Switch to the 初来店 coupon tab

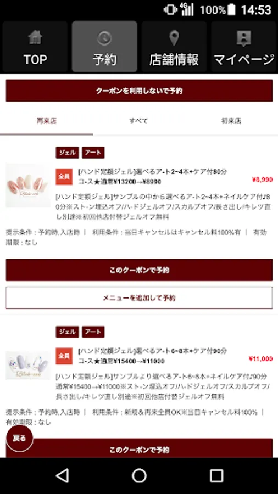pos(231,121)
